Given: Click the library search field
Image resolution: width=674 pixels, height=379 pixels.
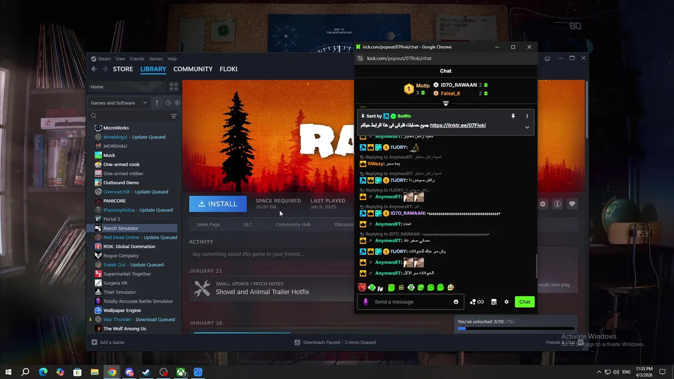Looking at the screenshot, I should [130, 116].
